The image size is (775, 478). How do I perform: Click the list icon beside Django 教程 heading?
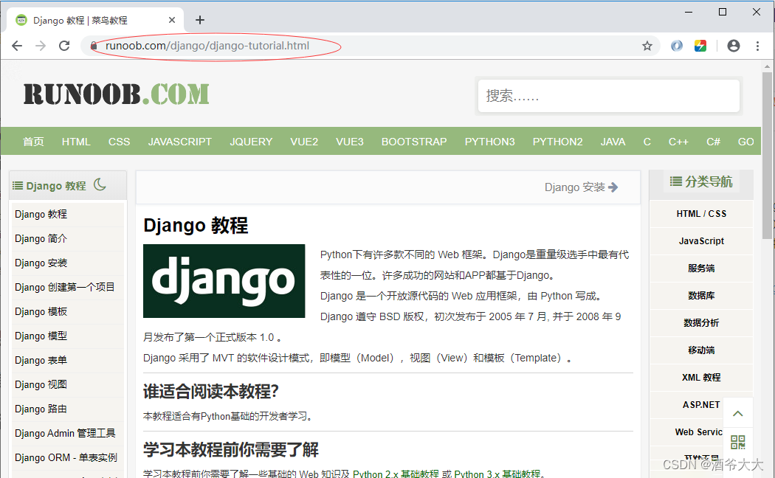[18, 185]
